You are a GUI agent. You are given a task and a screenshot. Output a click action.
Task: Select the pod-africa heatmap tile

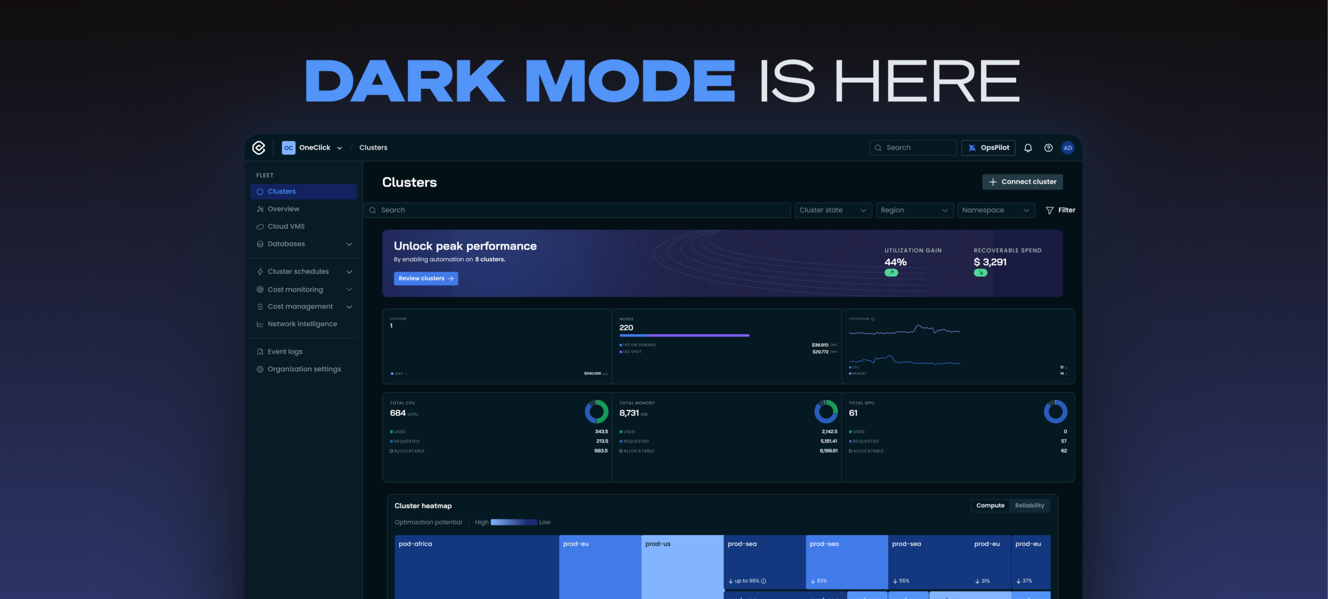tap(477, 567)
